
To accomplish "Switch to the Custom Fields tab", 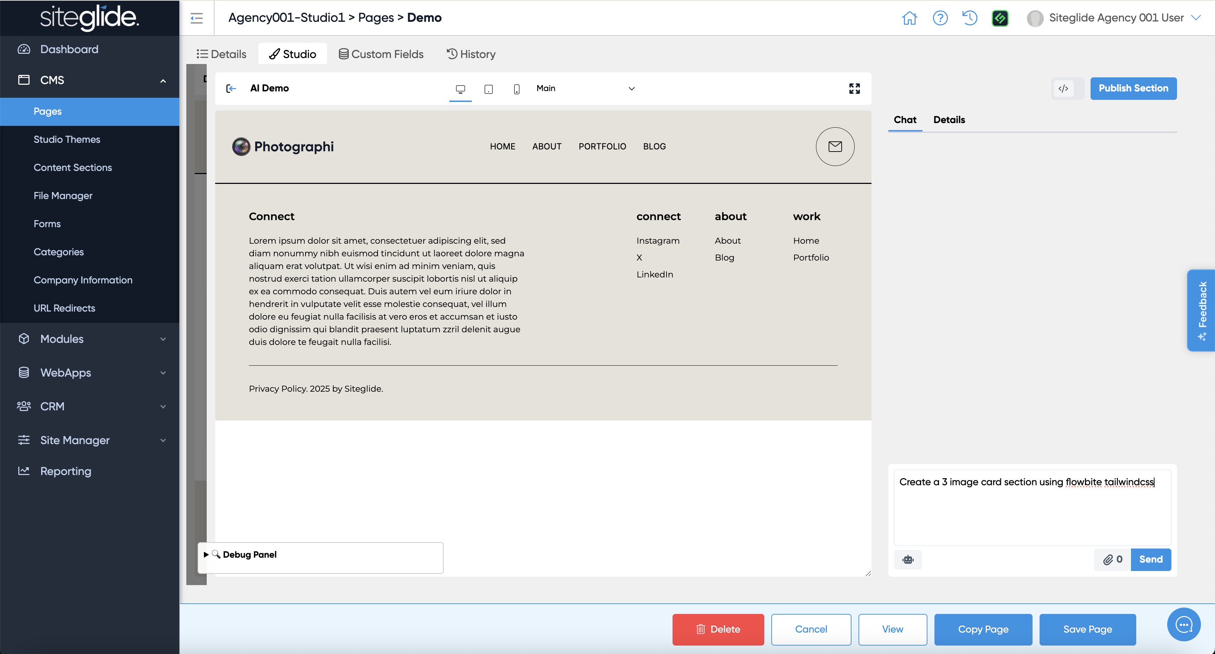I will (381, 54).
